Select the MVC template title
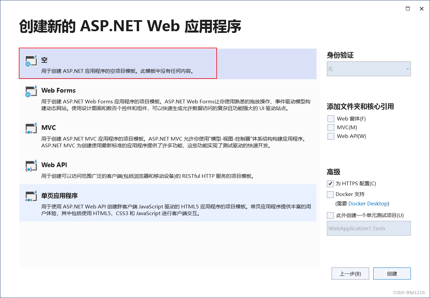 49,128
